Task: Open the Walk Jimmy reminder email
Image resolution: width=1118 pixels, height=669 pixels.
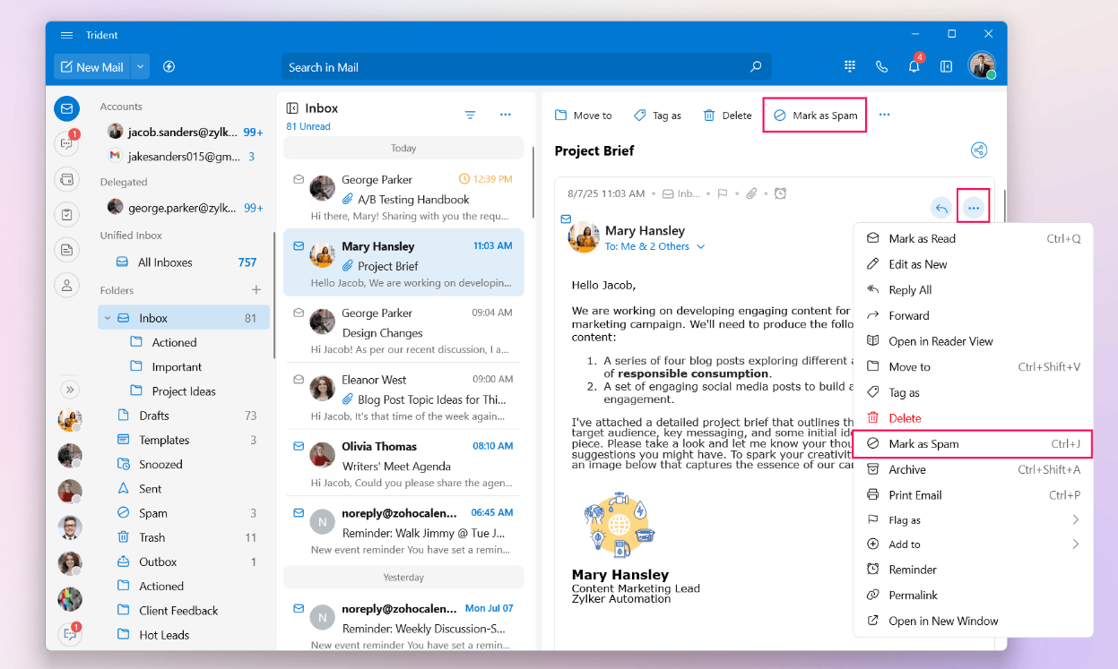Action: (403, 531)
